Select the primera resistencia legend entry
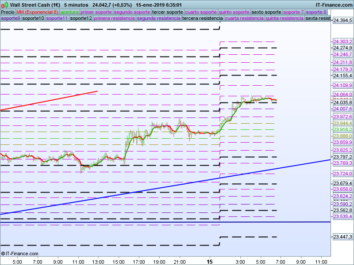 [x=114, y=18]
